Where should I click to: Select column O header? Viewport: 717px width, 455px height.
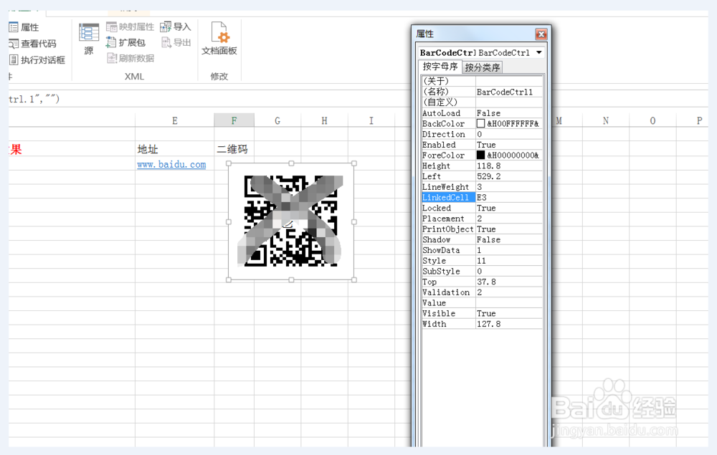coord(652,120)
